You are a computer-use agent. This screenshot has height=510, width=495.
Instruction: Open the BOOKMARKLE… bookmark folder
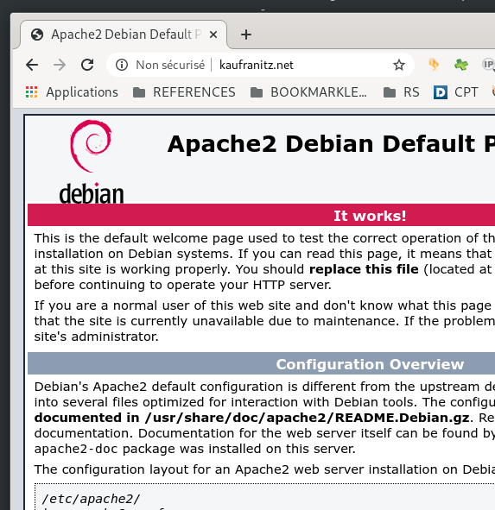tap(308, 92)
